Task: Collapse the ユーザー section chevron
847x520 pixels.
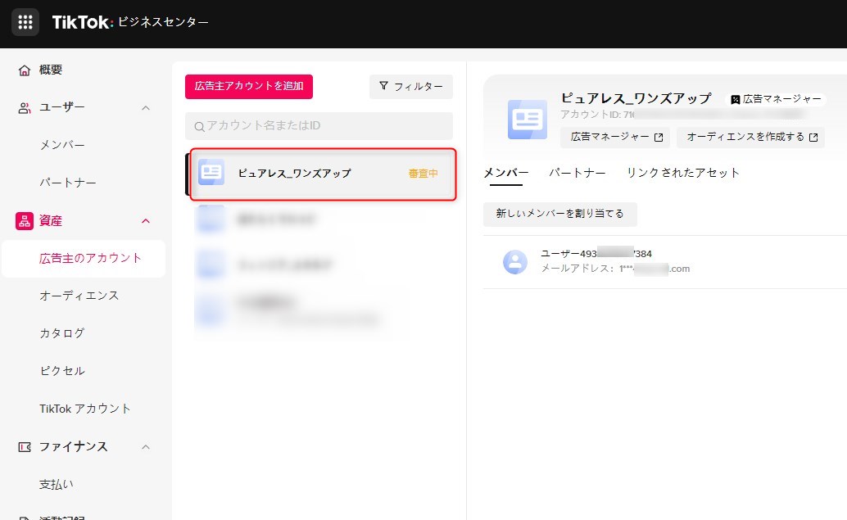Action: [x=146, y=108]
